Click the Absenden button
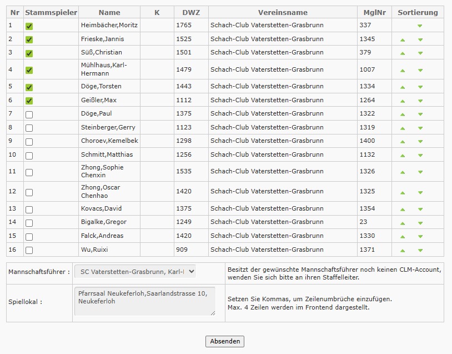 point(225,341)
